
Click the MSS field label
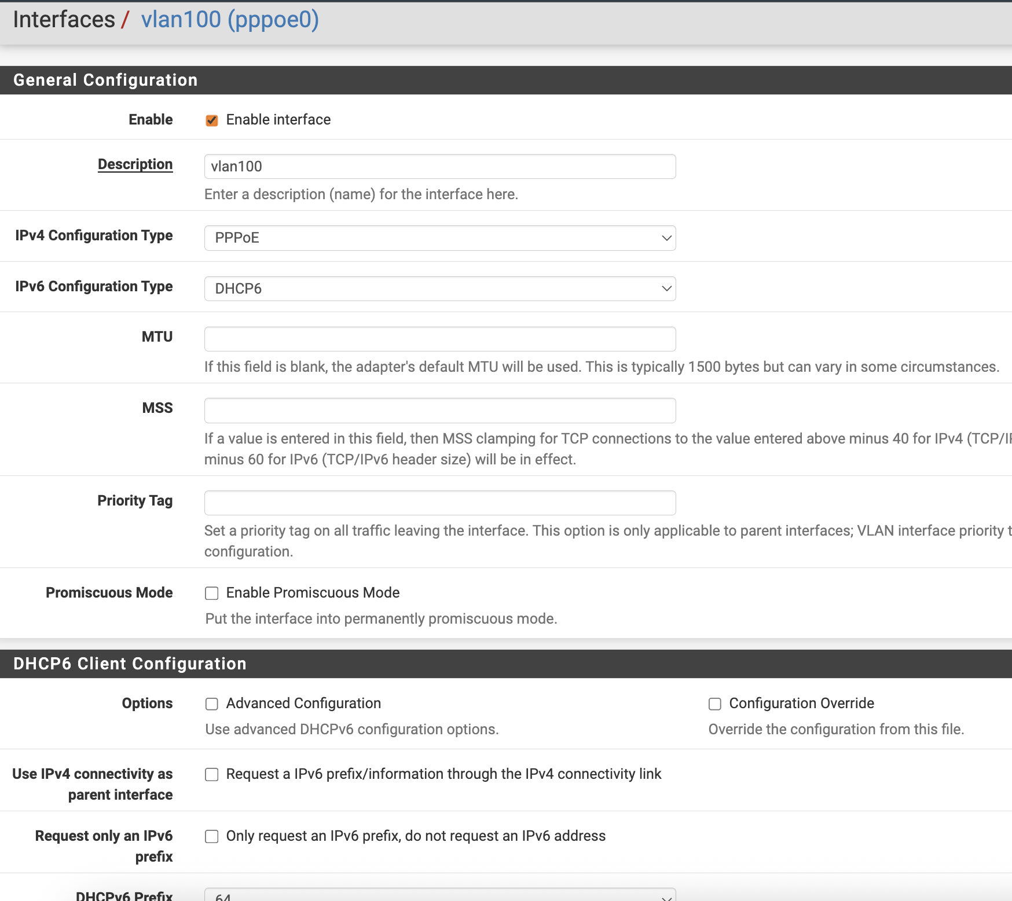(x=157, y=408)
